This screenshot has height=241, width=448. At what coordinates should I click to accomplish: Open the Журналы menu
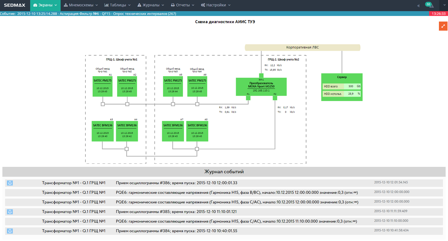[x=151, y=5]
